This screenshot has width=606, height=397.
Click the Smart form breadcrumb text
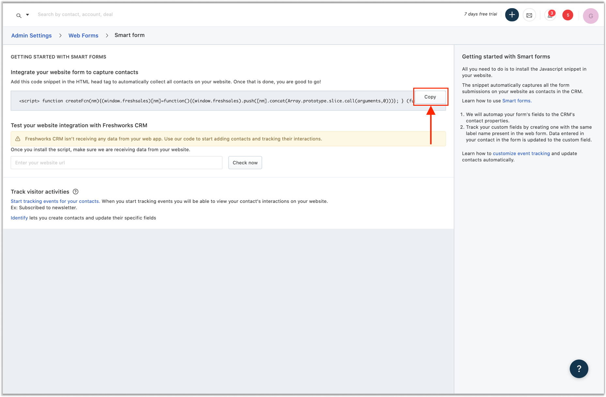[x=129, y=35]
